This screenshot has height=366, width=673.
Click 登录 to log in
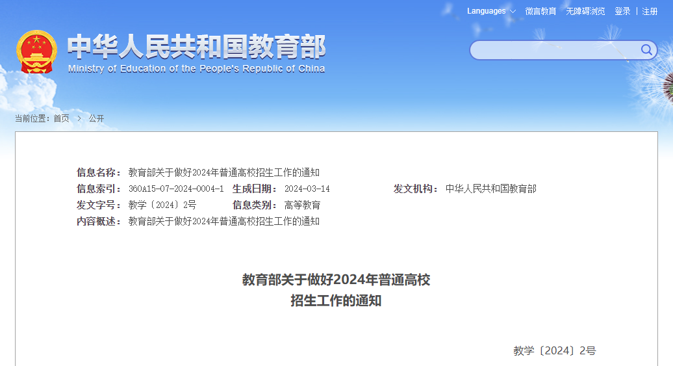click(x=622, y=11)
